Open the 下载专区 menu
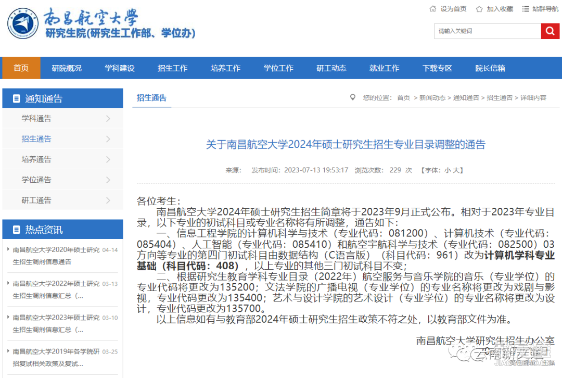 437,68
